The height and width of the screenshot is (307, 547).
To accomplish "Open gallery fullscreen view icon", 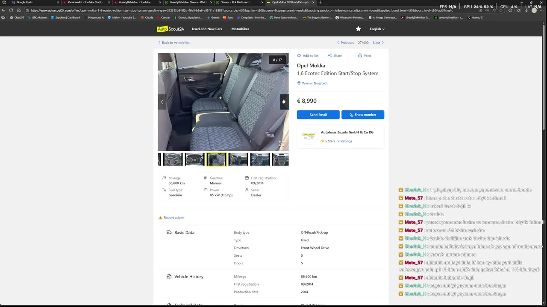I will click(x=281, y=144).
